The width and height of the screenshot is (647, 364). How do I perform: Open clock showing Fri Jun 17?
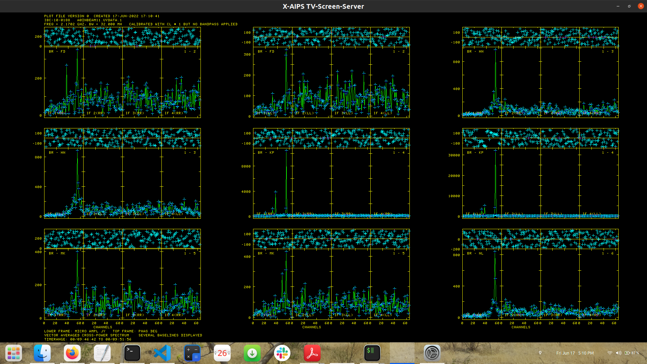575,353
